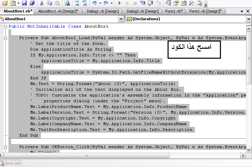Collapse the AboutBox1_Load sub outline

click(x=5, y=38)
